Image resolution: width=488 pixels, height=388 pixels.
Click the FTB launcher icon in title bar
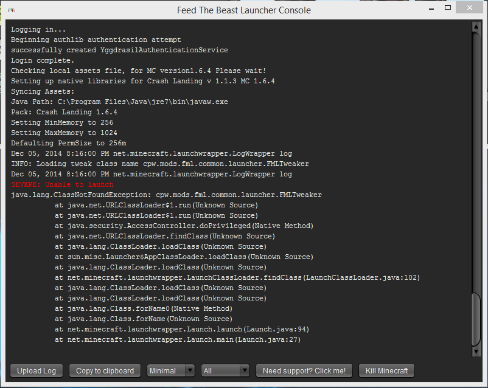click(12, 10)
